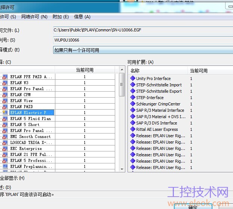Click the SAP R/3 Material Interface icon
This screenshot has width=233, height=209.
(132, 110)
